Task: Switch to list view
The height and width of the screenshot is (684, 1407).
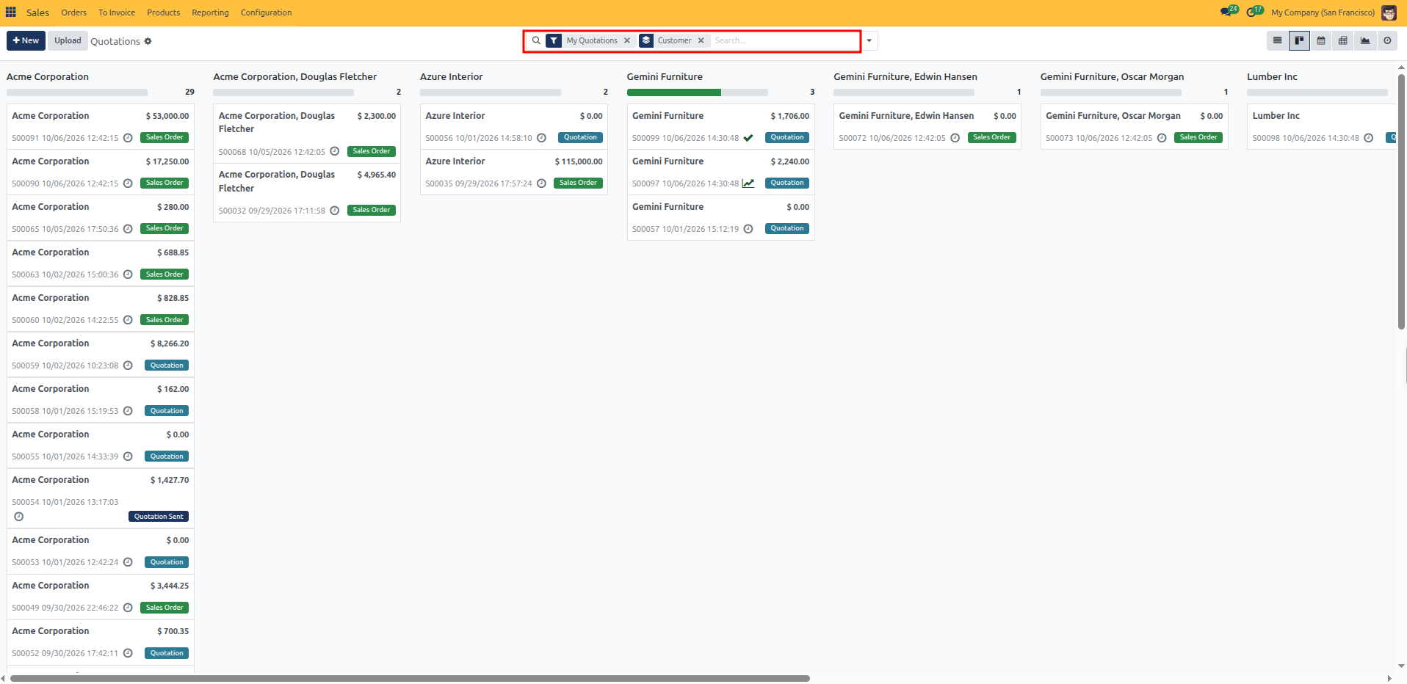Action: (x=1277, y=40)
